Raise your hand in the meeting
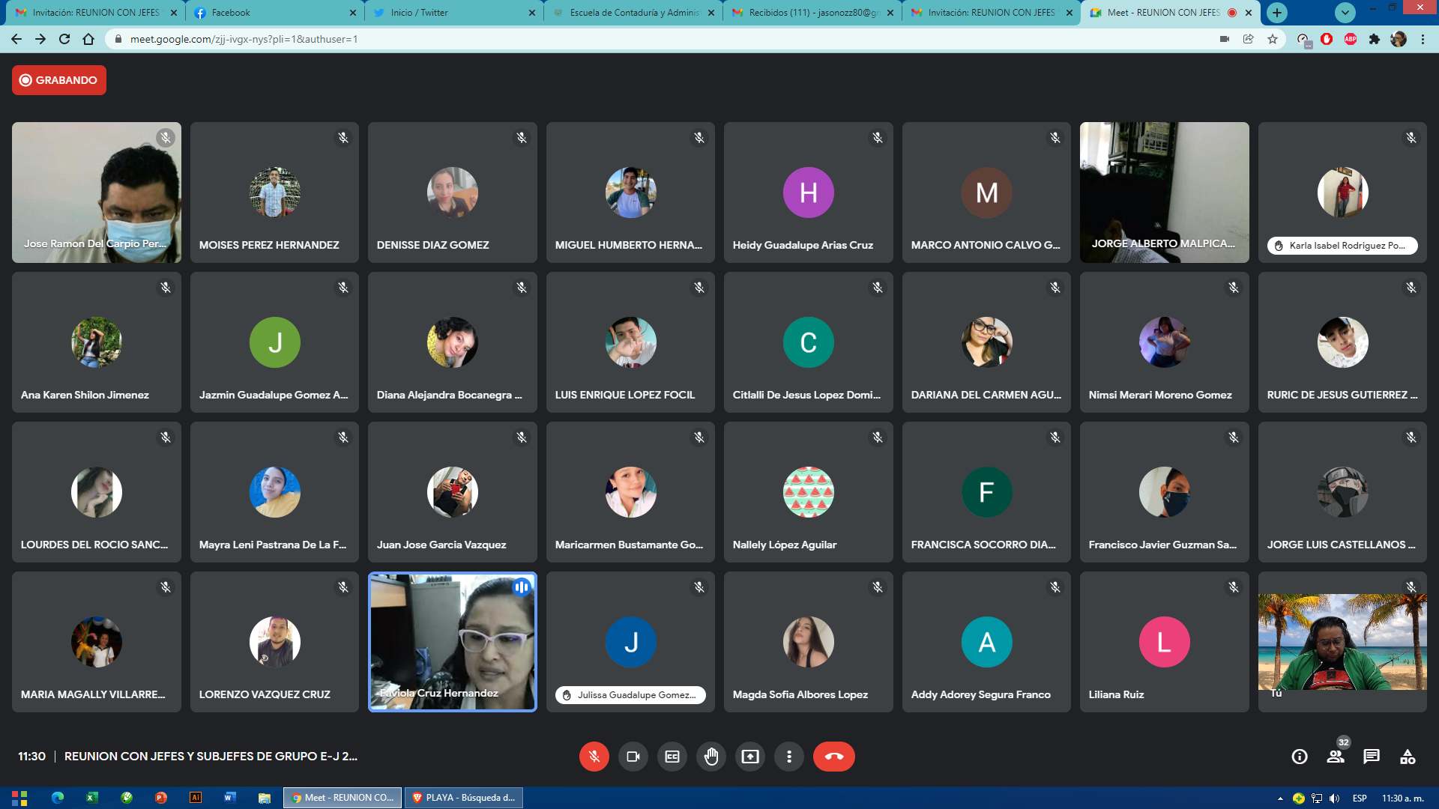This screenshot has width=1439, height=809. [711, 757]
